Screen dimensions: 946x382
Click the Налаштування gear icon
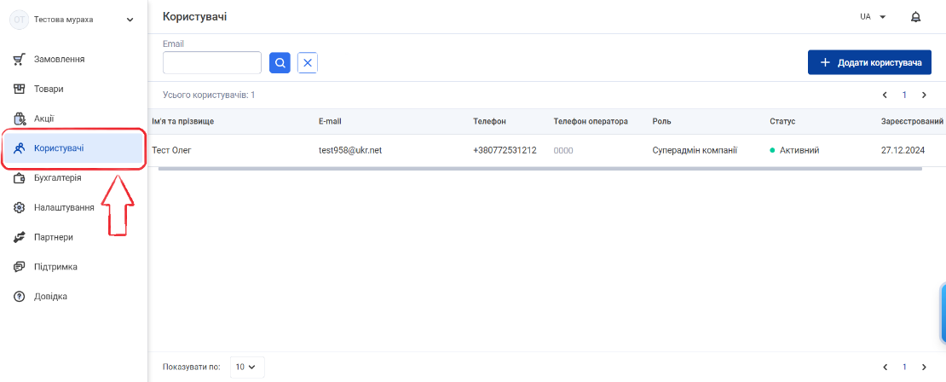[19, 207]
